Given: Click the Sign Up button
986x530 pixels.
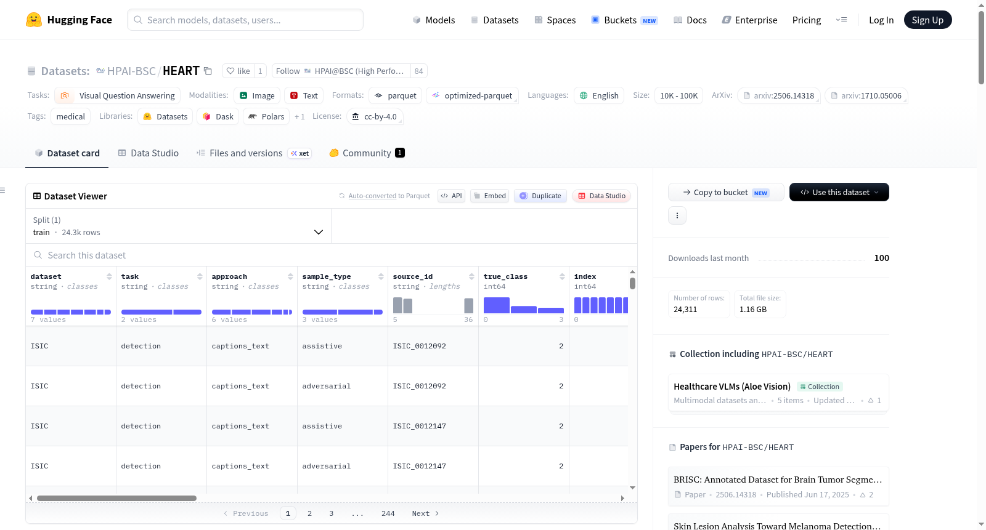Looking at the screenshot, I should (x=927, y=20).
